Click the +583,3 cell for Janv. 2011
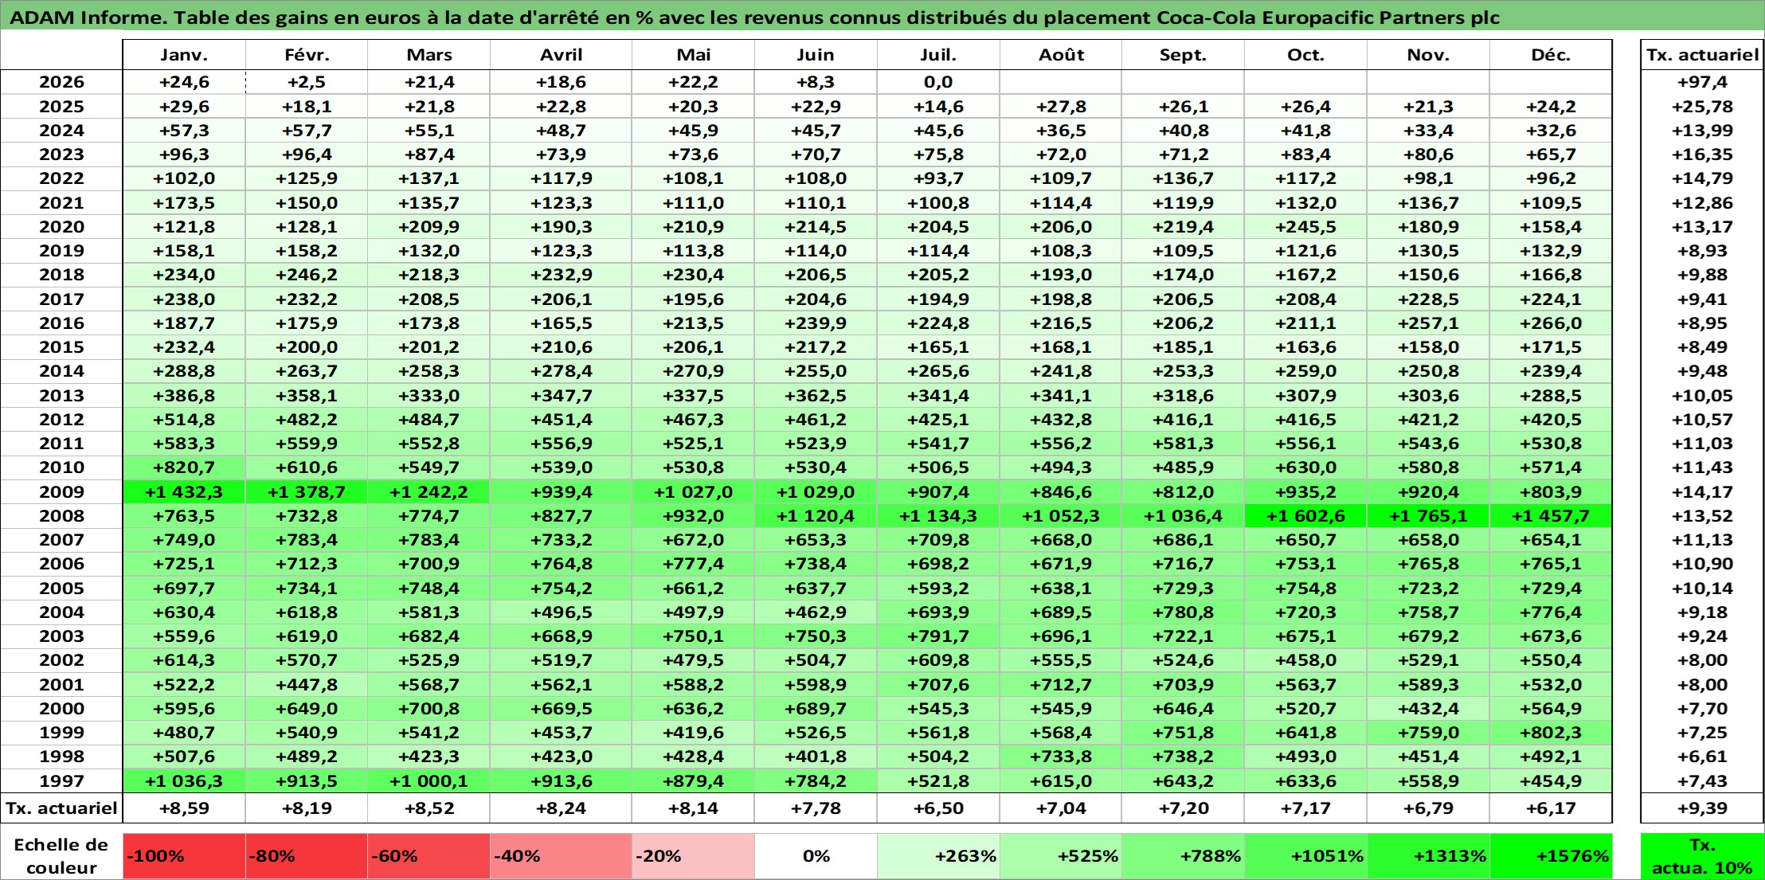This screenshot has width=1765, height=880. [184, 444]
